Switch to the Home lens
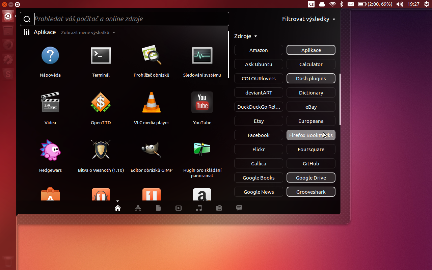Viewport: 432px width, 270px height. pyautogui.click(x=118, y=208)
